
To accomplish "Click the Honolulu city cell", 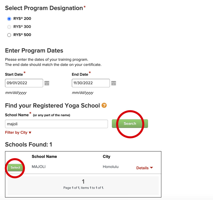I will [110, 167].
